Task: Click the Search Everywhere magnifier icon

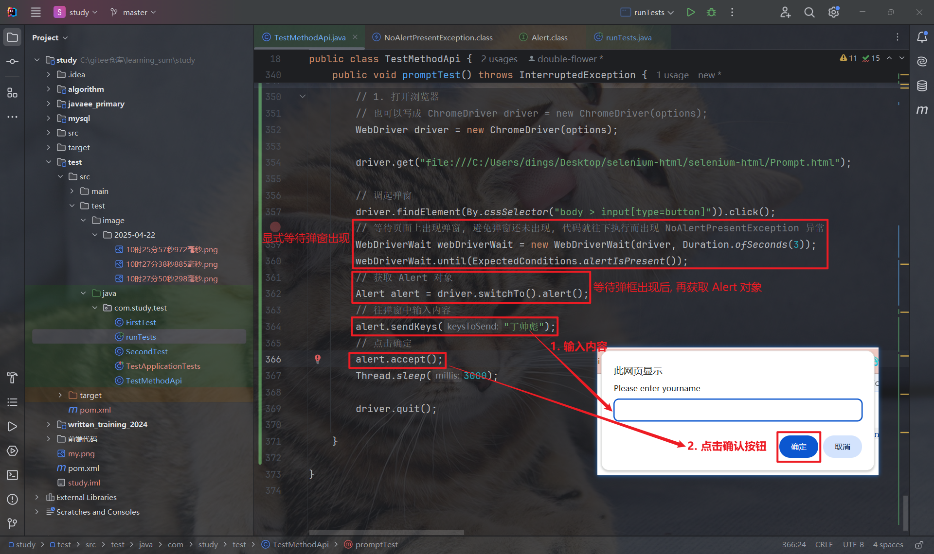Action: click(809, 12)
